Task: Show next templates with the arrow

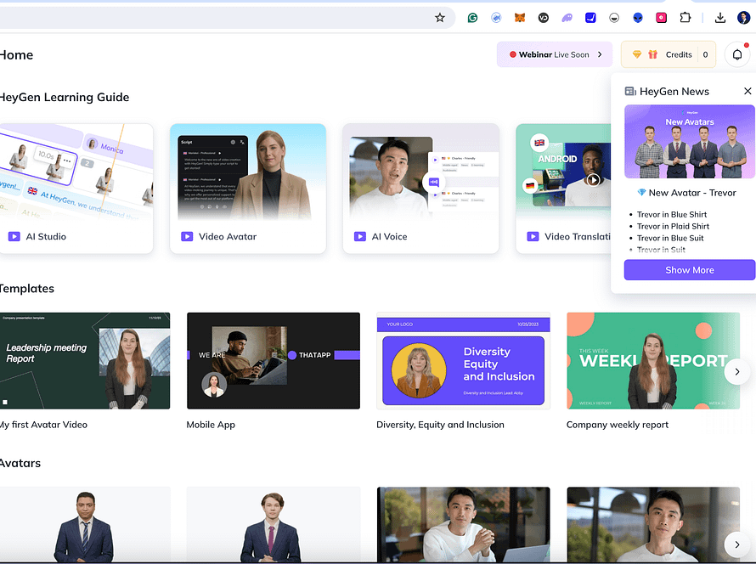Action: 737,372
